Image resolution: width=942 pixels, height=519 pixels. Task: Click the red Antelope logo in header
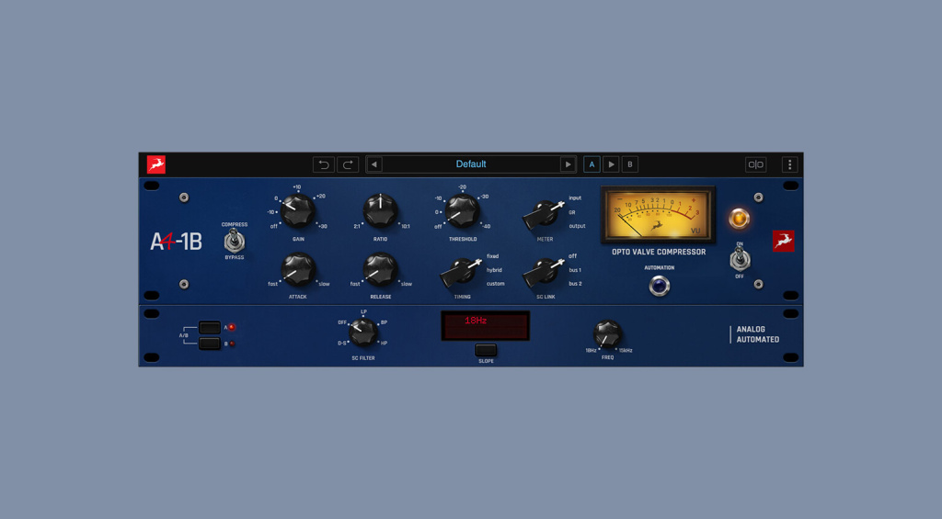156,164
